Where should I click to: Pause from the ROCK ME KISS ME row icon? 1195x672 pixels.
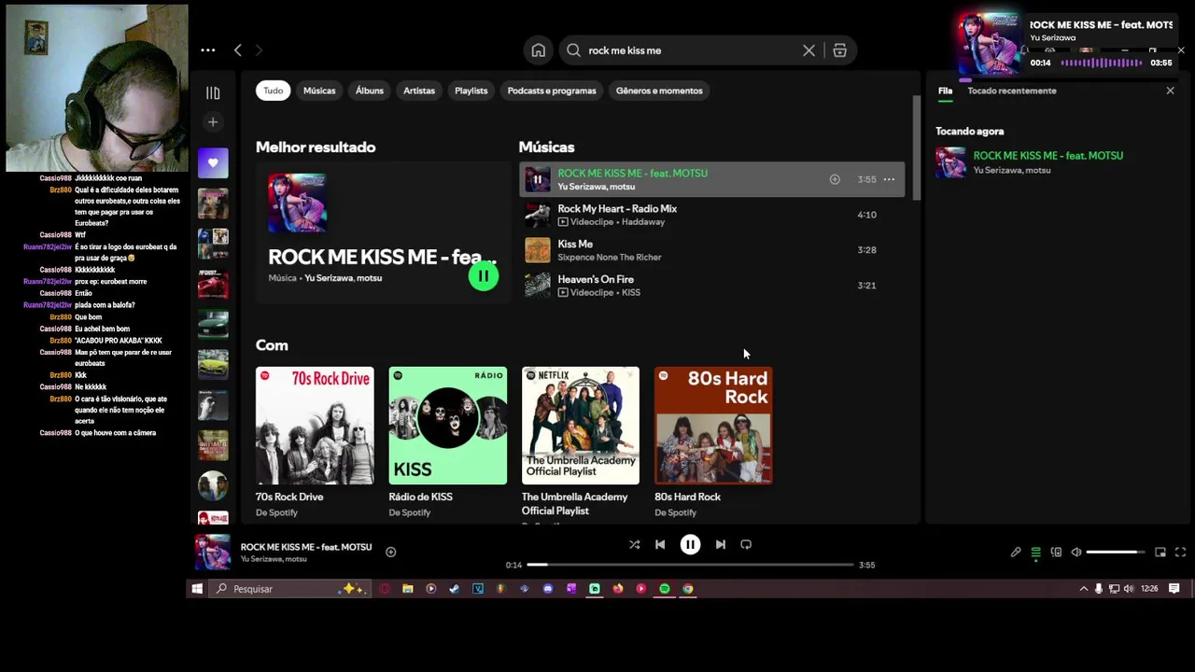pos(538,179)
